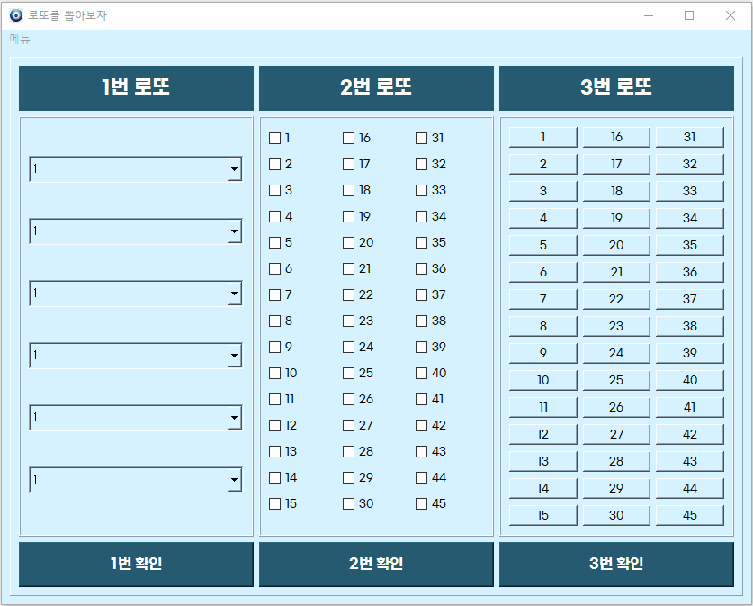This screenshot has width=753, height=606.
Task: Click number button 15 in 3번 로또
Action: tap(543, 516)
